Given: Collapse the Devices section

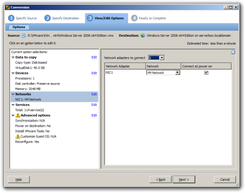Looking at the screenshot, I should coord(13,73).
